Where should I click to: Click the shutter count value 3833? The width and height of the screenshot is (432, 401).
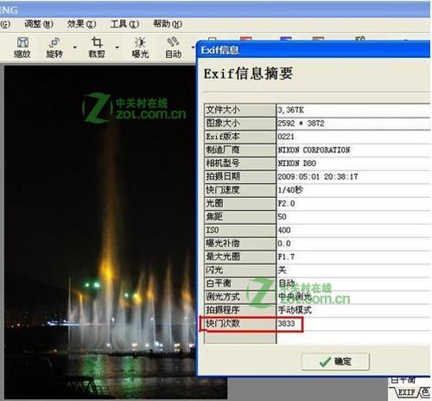point(287,323)
